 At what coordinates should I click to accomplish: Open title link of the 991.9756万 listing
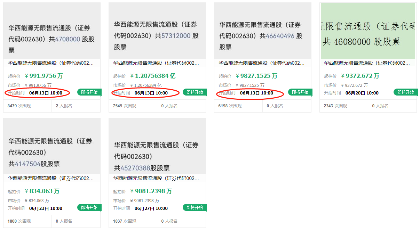point(51,63)
